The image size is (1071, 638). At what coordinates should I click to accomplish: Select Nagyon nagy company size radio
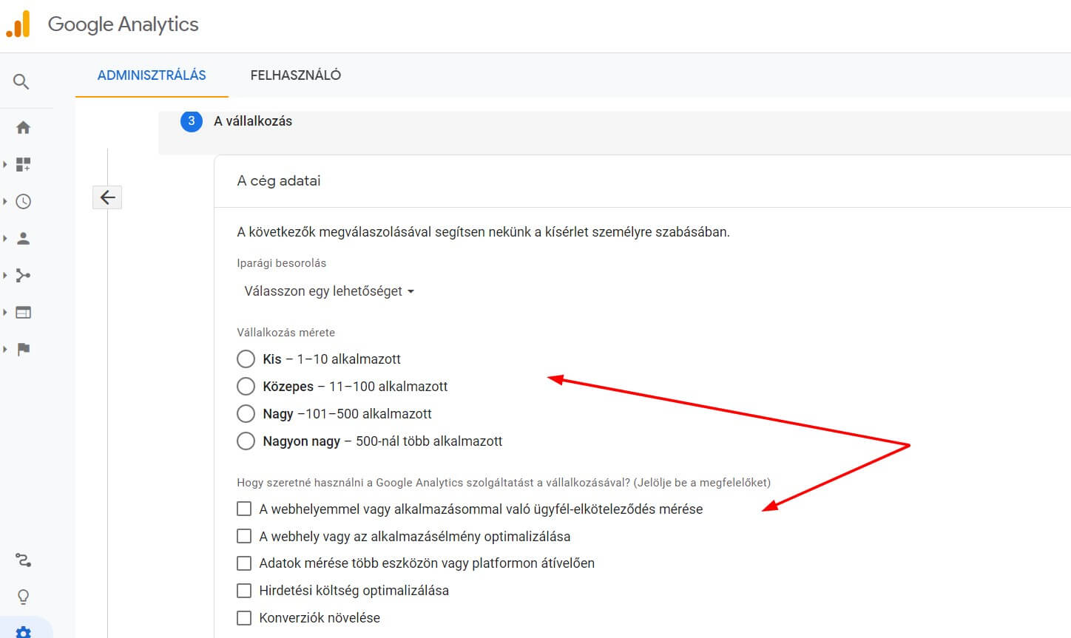coord(246,441)
